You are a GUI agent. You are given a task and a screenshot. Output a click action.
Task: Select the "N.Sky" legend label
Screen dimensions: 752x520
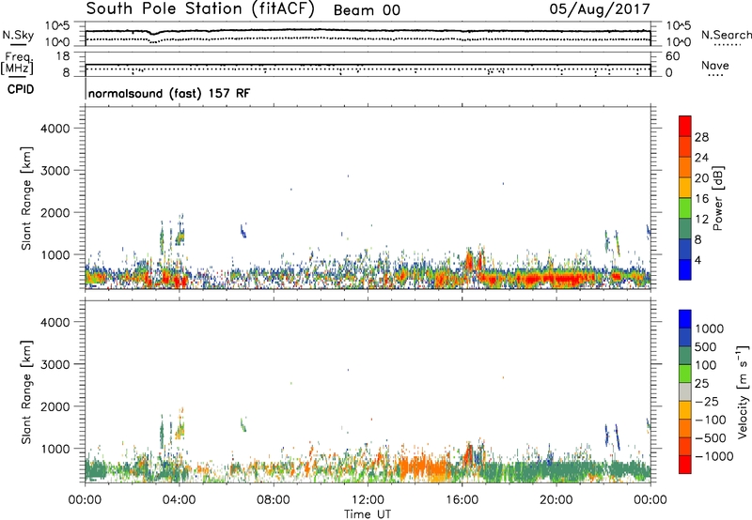pos(18,35)
